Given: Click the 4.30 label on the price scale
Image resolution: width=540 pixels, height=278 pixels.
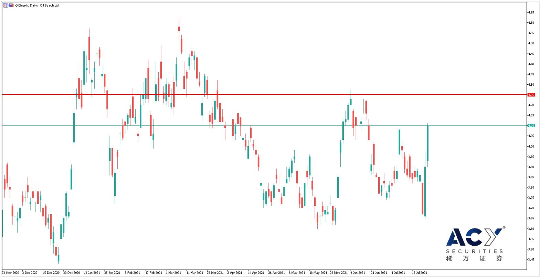Looking at the screenshot, I should coord(531,85).
